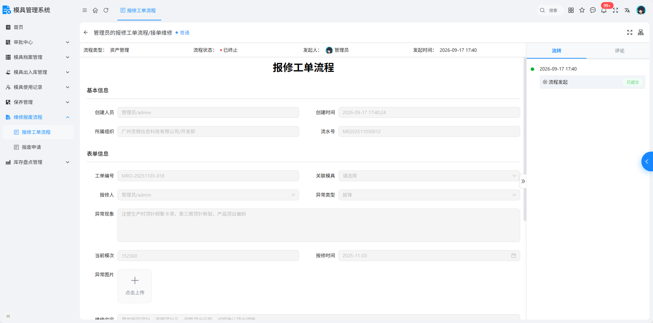Collapse the 维修报废流程 menu

pyautogui.click(x=38, y=117)
